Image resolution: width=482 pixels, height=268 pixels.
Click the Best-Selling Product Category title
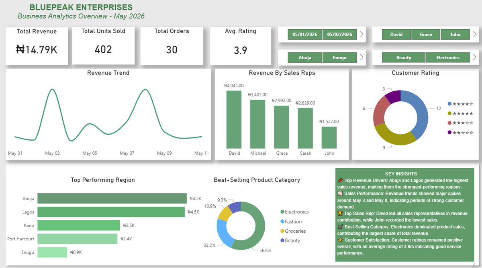tap(257, 180)
